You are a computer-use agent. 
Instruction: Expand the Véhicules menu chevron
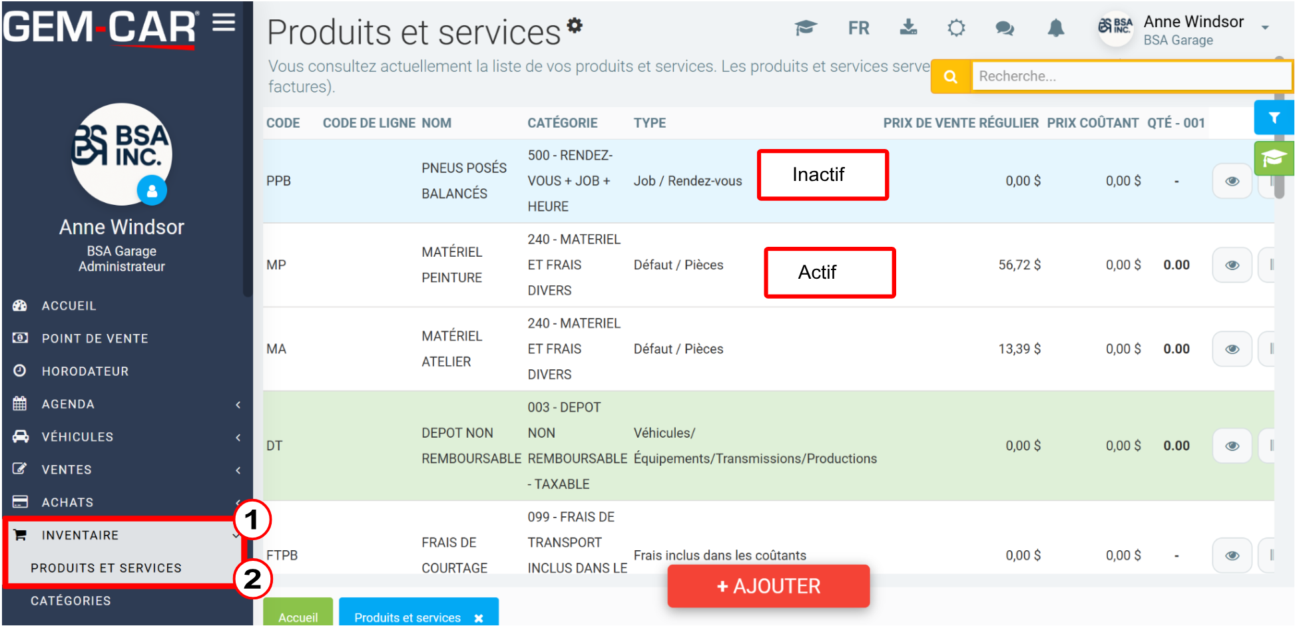[238, 437]
